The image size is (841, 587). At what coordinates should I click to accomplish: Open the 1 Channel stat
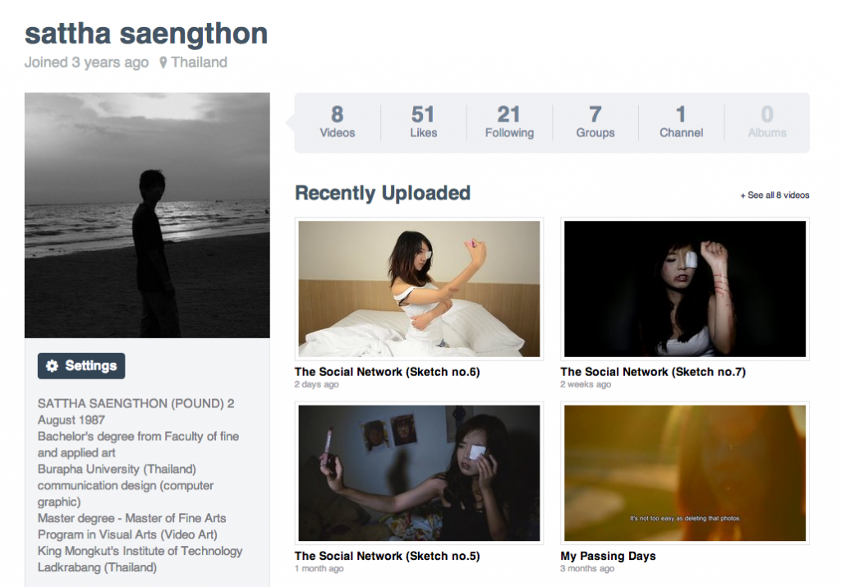point(681,122)
